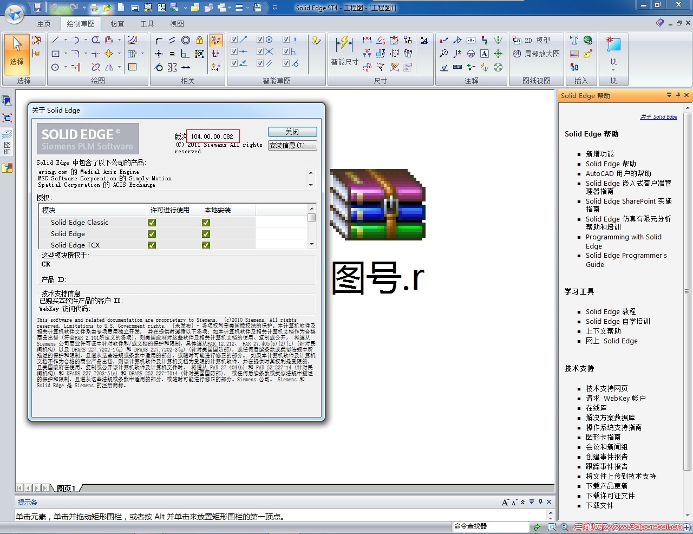Apply the Perpendicular relationship tool

pos(185,54)
